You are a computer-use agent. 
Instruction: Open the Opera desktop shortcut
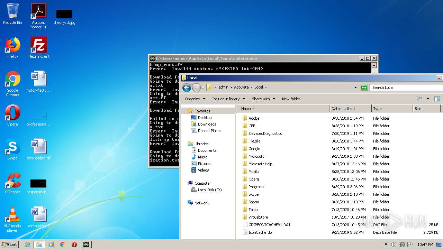coord(12,116)
